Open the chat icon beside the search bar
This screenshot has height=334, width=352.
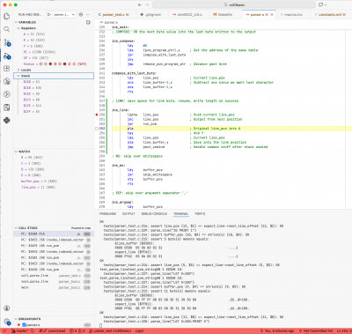(x=320, y=4)
